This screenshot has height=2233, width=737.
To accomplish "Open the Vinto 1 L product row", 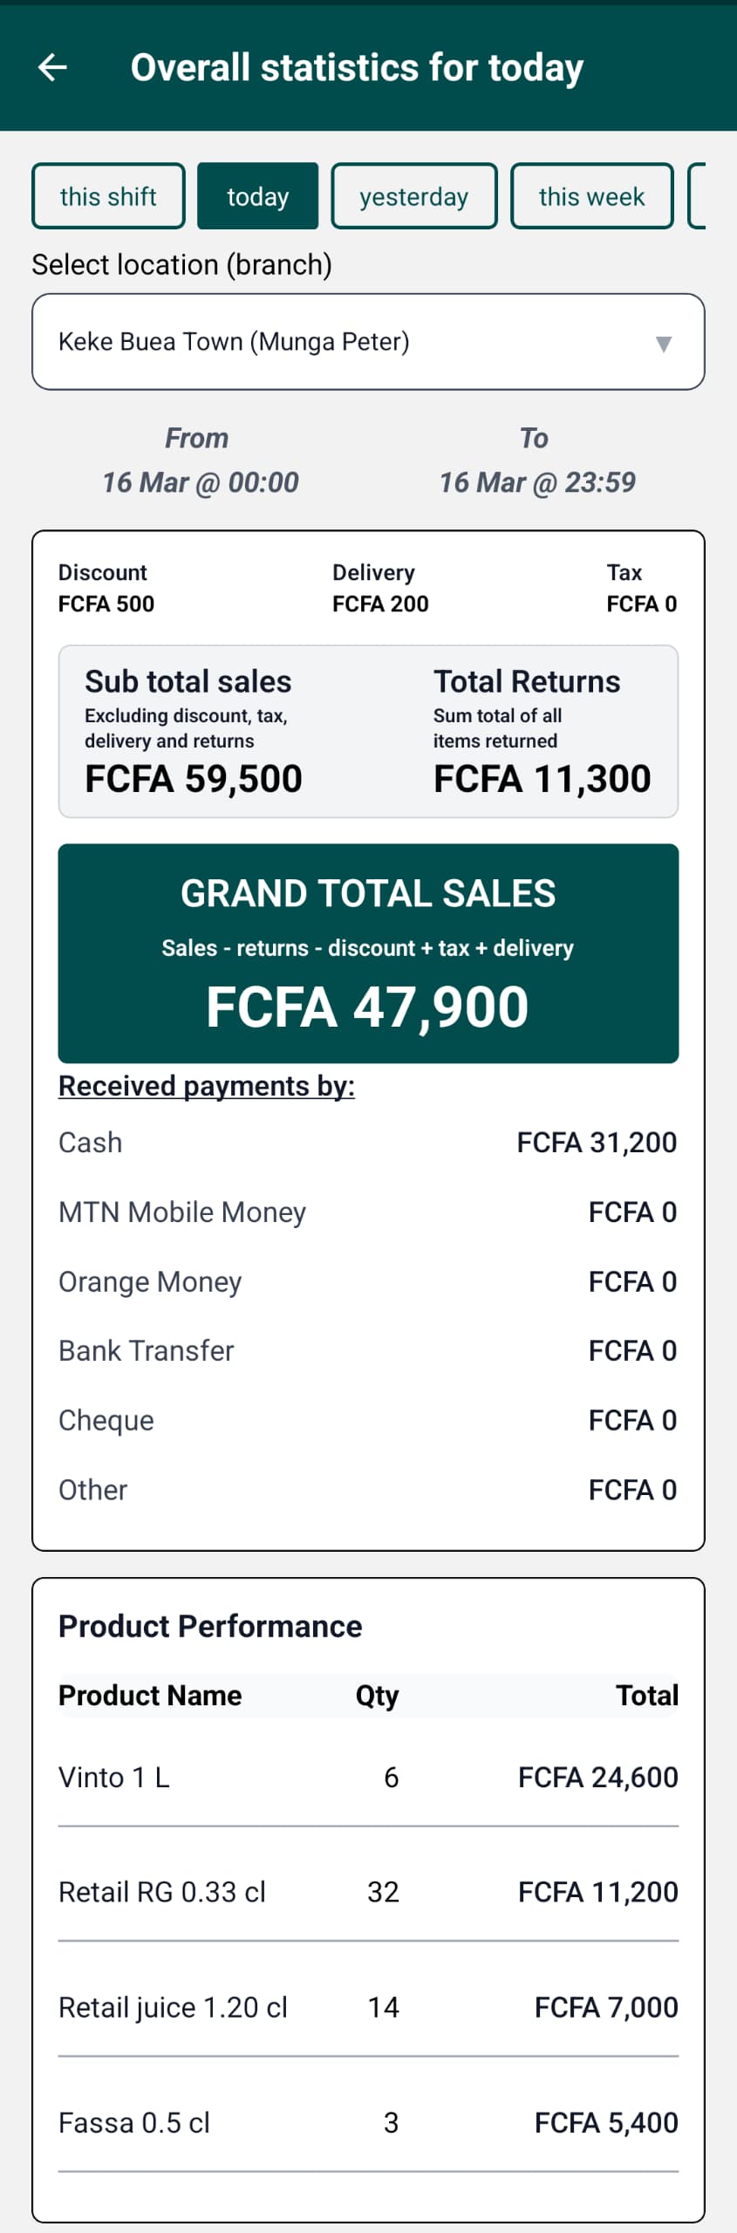I will (367, 1778).
